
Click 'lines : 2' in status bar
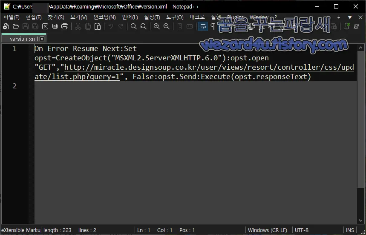[87, 230]
